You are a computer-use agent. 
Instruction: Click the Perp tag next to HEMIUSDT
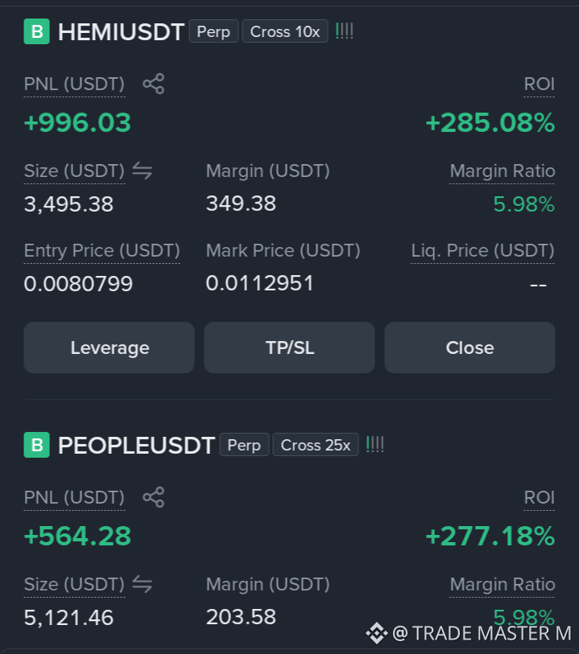(x=213, y=31)
